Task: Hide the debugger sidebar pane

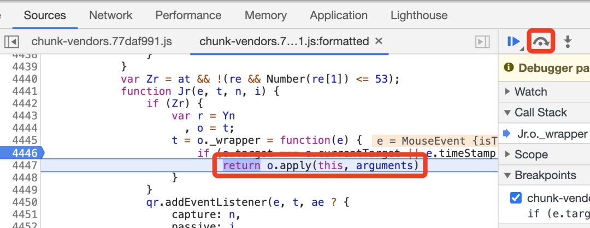Action: (x=482, y=41)
